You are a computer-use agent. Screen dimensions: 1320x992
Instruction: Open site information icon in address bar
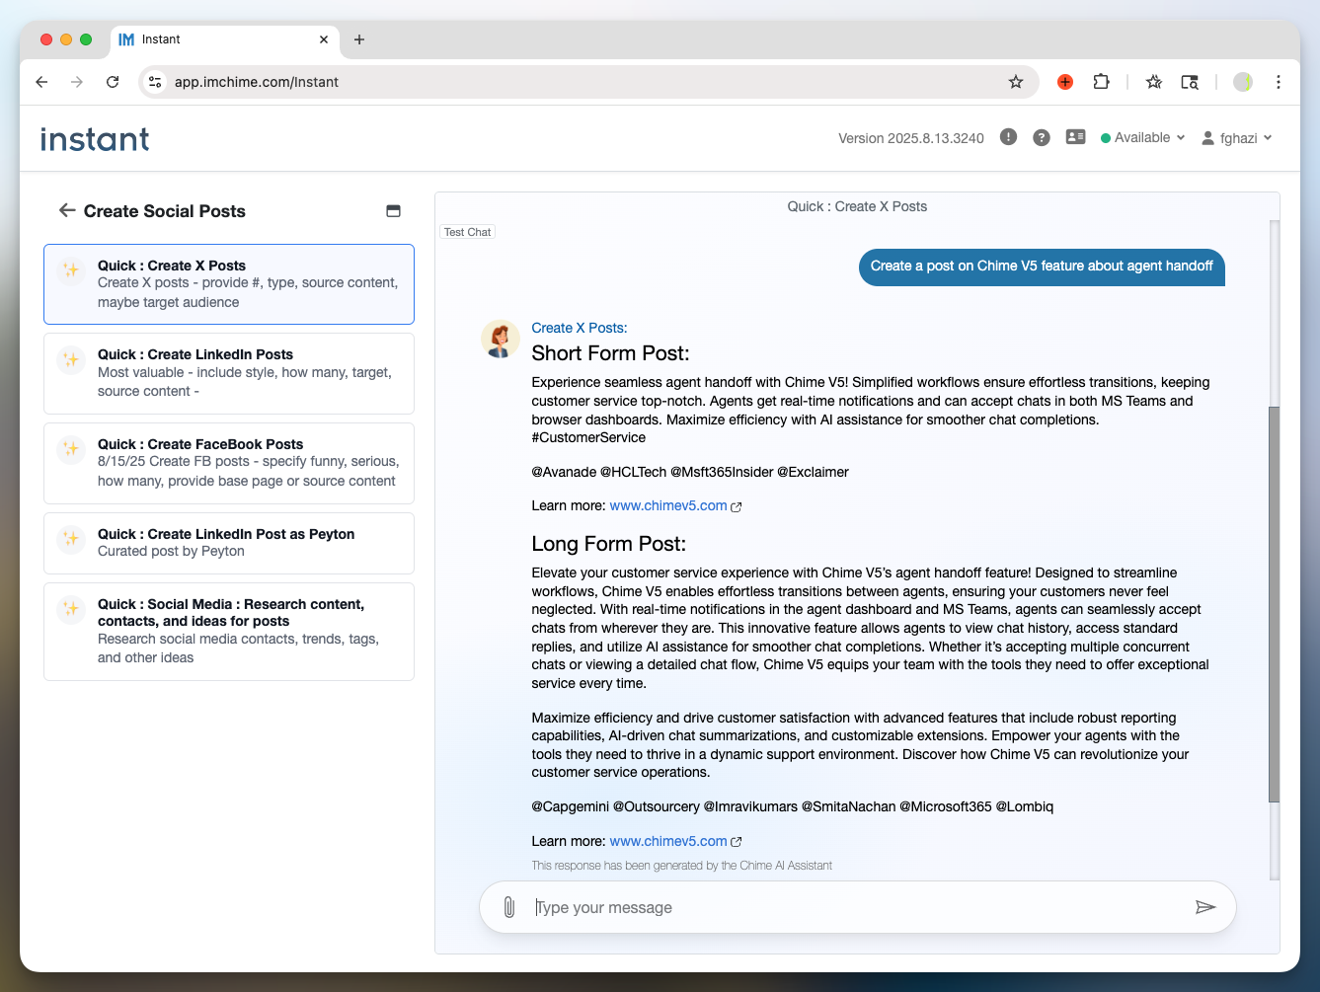click(155, 82)
